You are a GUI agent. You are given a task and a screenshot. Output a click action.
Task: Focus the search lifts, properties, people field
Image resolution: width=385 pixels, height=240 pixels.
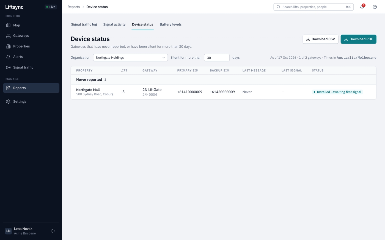tap(313, 7)
